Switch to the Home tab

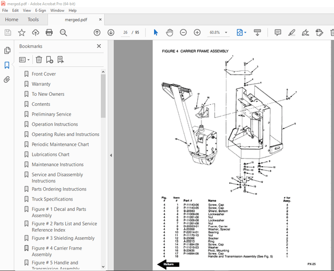12,19
